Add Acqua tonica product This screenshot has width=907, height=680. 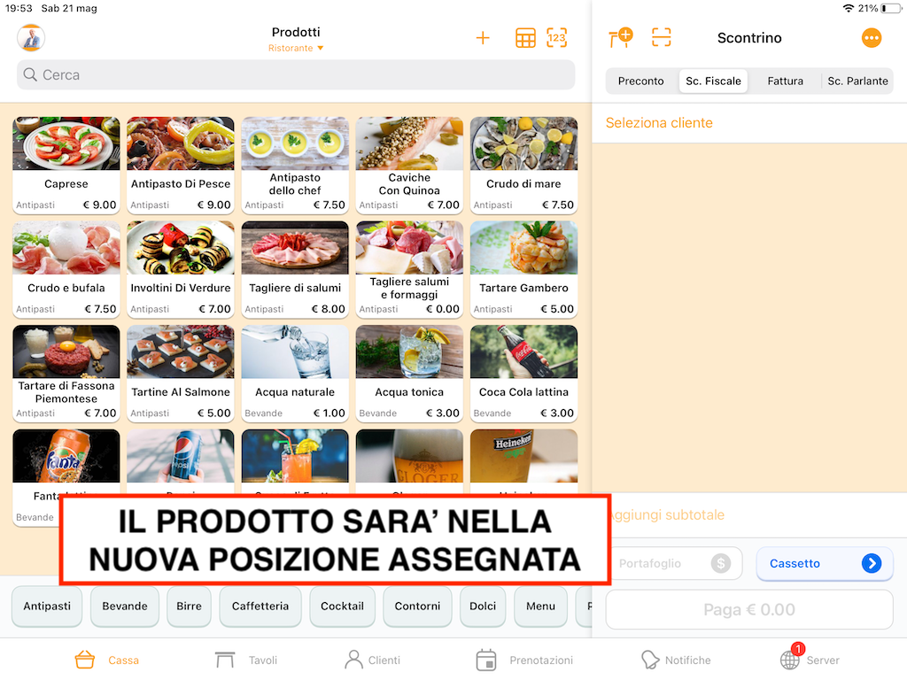point(409,374)
